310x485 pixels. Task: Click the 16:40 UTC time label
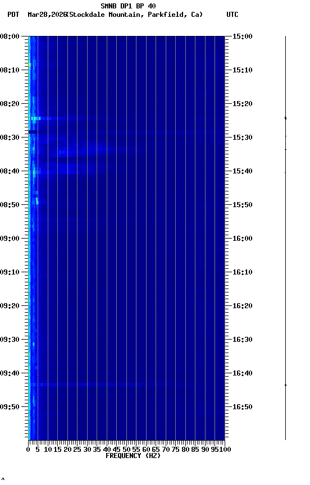(242, 373)
